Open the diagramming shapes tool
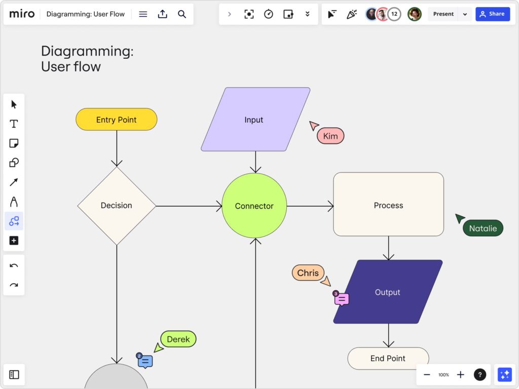 tap(14, 221)
